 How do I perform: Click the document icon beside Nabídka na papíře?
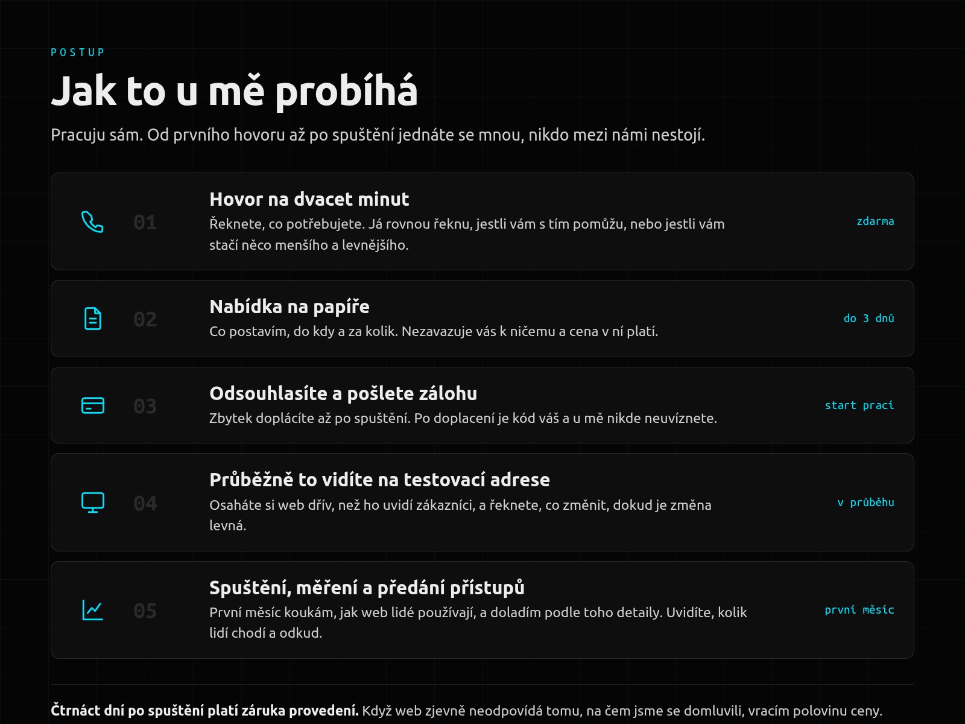tap(92, 319)
